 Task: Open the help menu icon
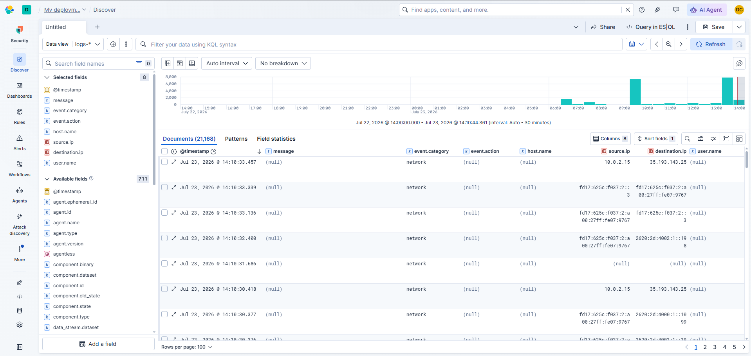pos(642,10)
